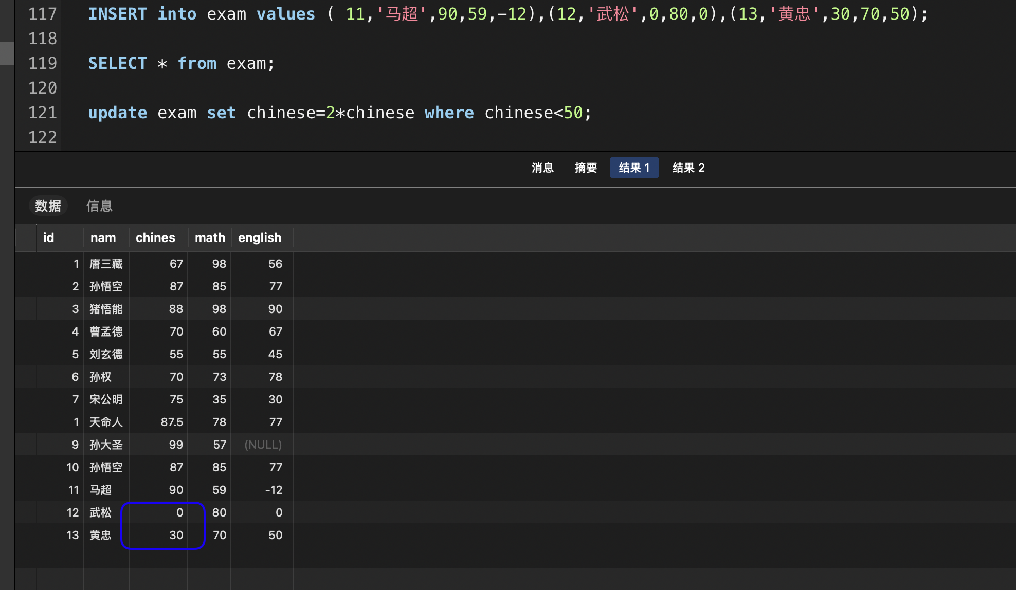Switch to the 结果 2 tab

(688, 168)
